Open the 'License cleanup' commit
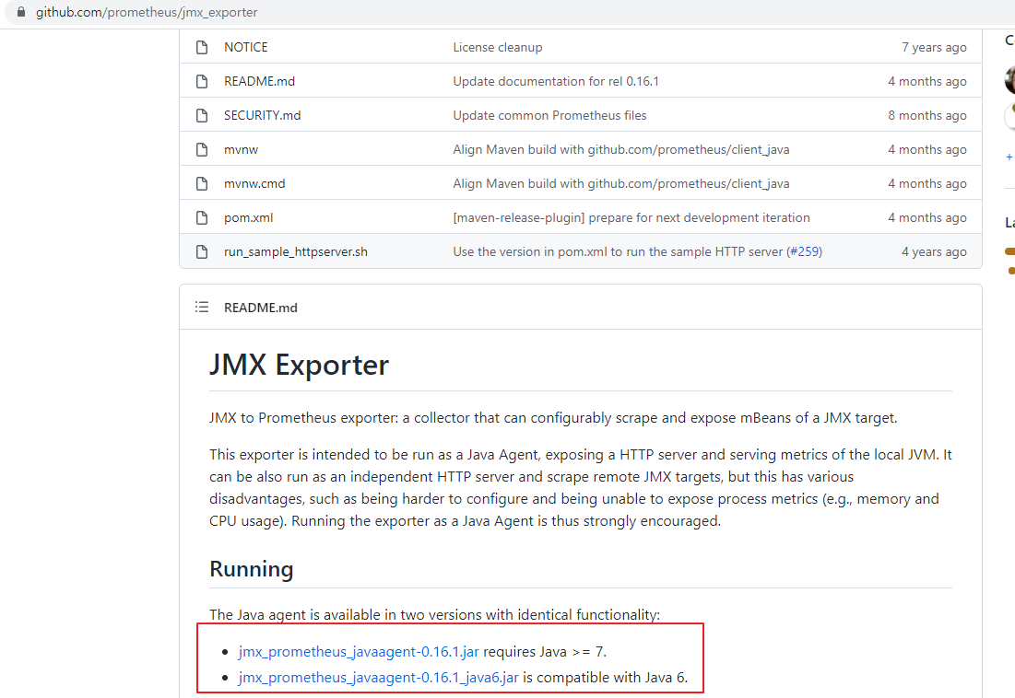This screenshot has width=1015, height=698. [498, 47]
